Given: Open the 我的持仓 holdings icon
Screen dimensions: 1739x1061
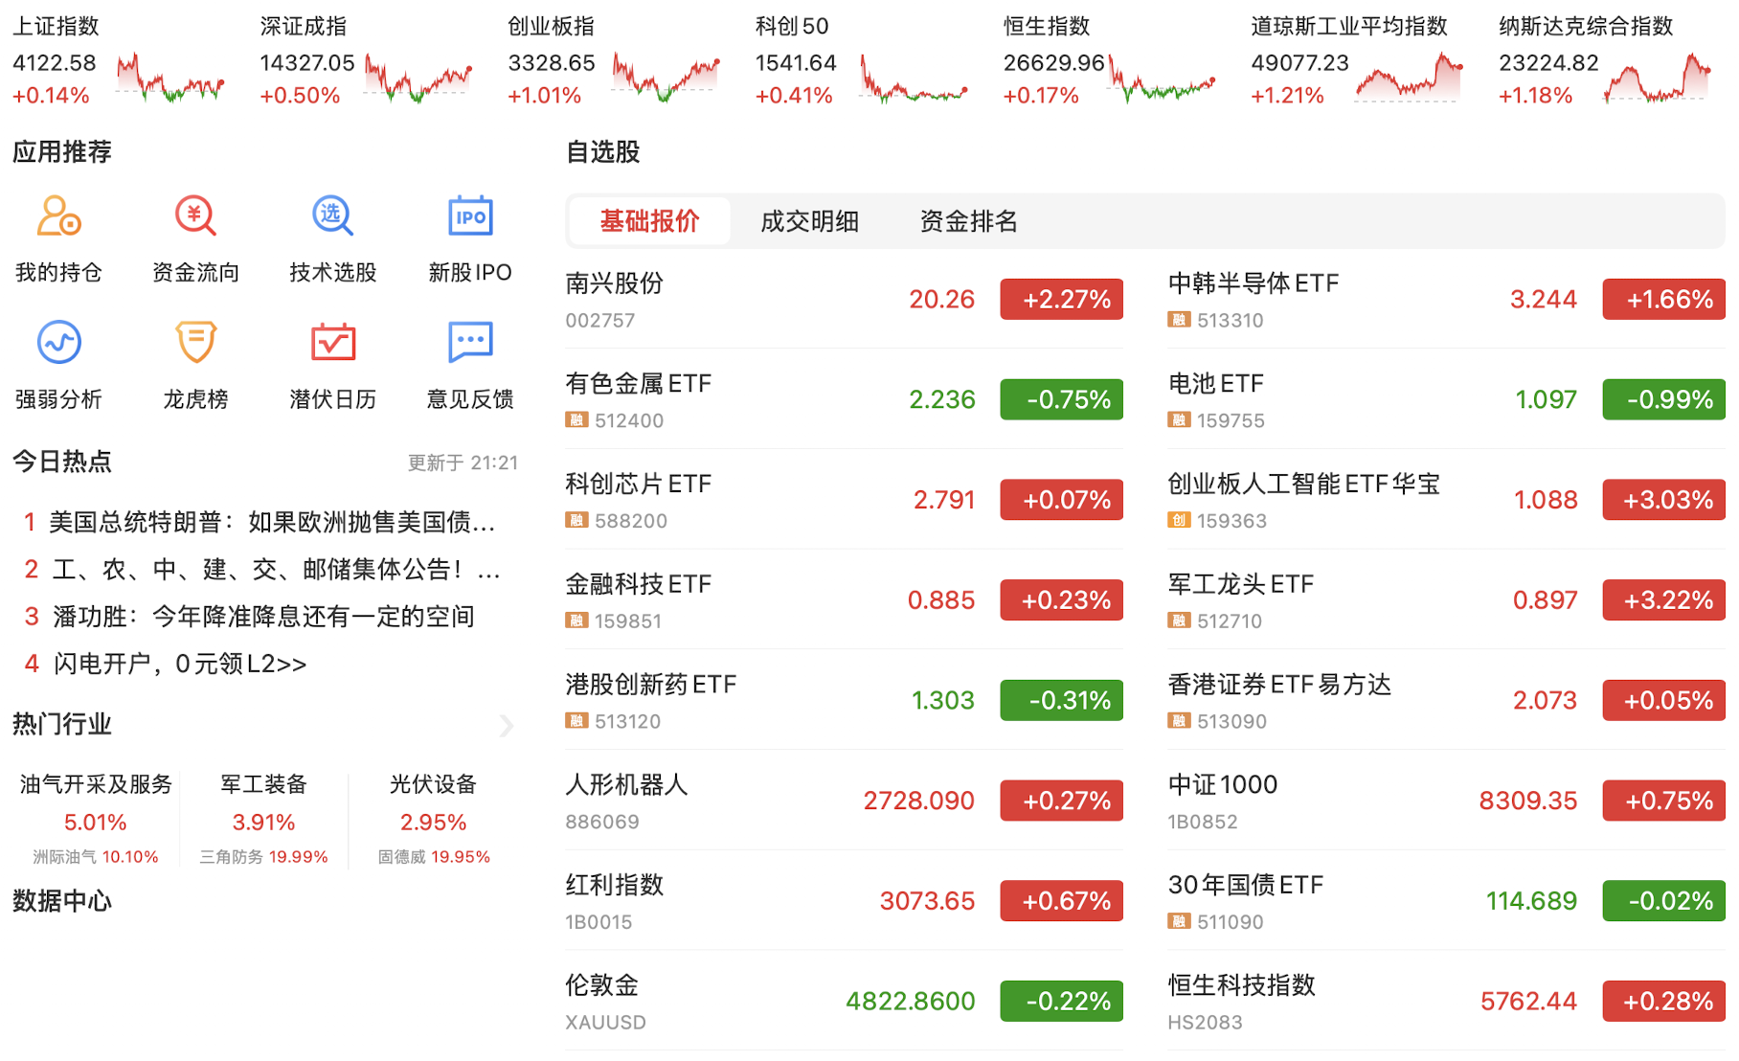Looking at the screenshot, I should 58,217.
